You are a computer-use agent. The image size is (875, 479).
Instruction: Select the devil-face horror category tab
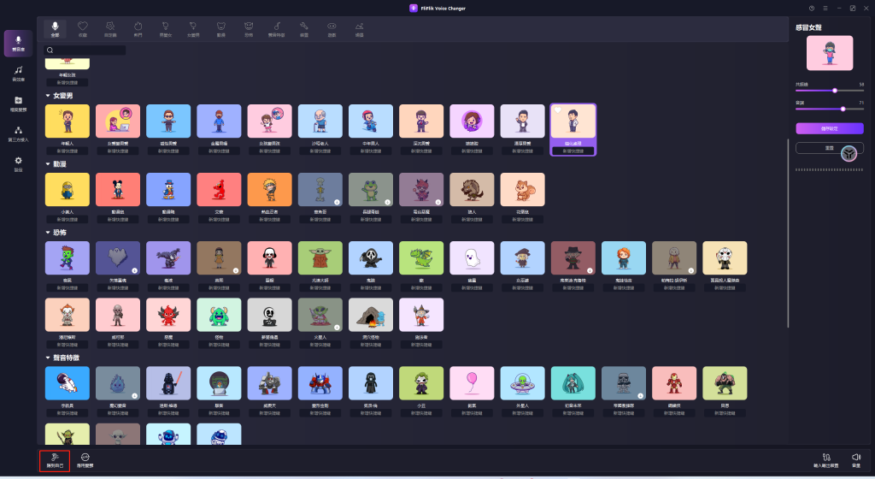pyautogui.click(x=249, y=29)
